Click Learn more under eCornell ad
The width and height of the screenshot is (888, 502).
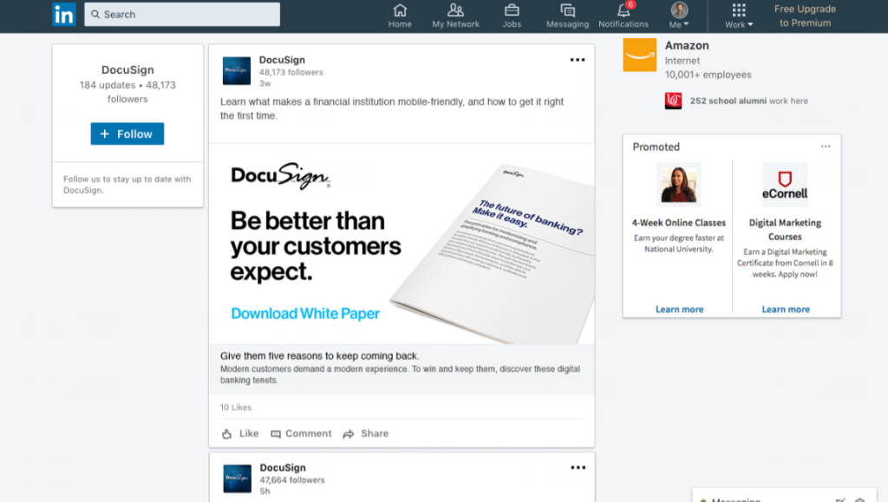786,310
